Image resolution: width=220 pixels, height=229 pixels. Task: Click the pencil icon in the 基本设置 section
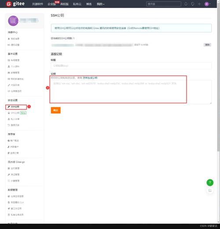9,85
